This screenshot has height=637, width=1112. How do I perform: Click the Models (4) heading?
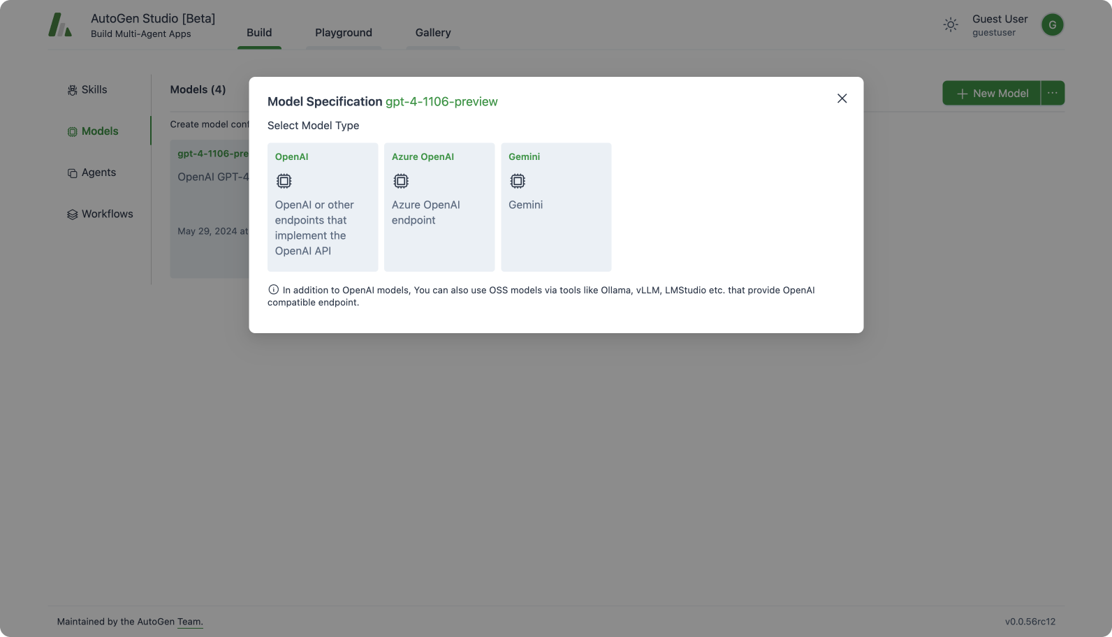[x=198, y=89]
